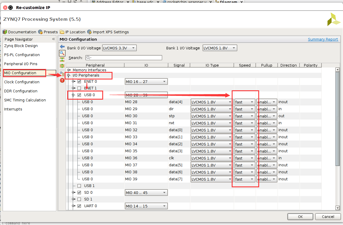The width and height of the screenshot is (343, 225).
Task: Click the collapse all icon
Action: 62,59
